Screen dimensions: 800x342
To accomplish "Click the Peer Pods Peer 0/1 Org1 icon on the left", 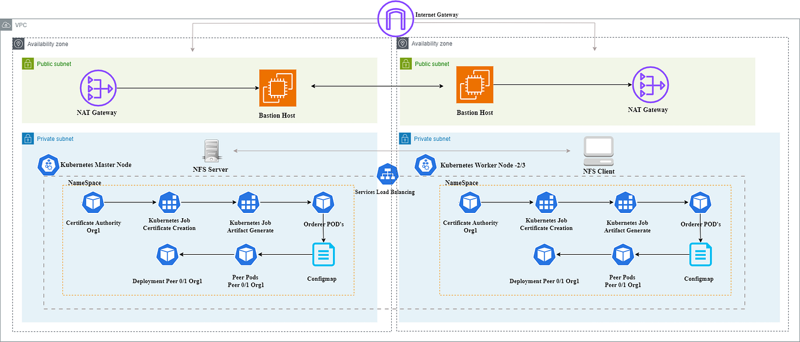I will coord(246,254).
